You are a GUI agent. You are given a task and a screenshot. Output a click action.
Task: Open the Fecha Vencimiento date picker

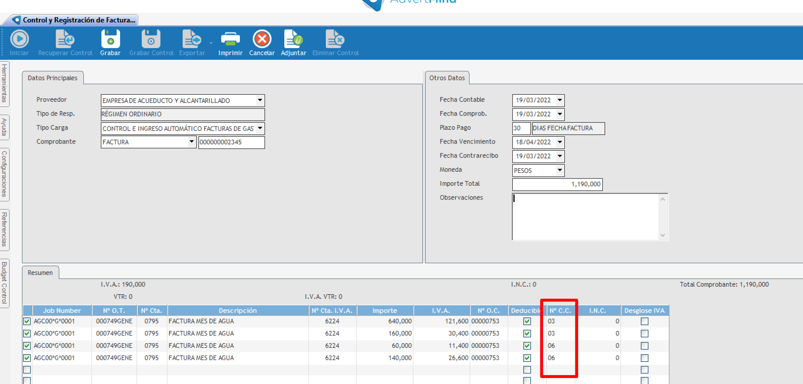(x=560, y=142)
